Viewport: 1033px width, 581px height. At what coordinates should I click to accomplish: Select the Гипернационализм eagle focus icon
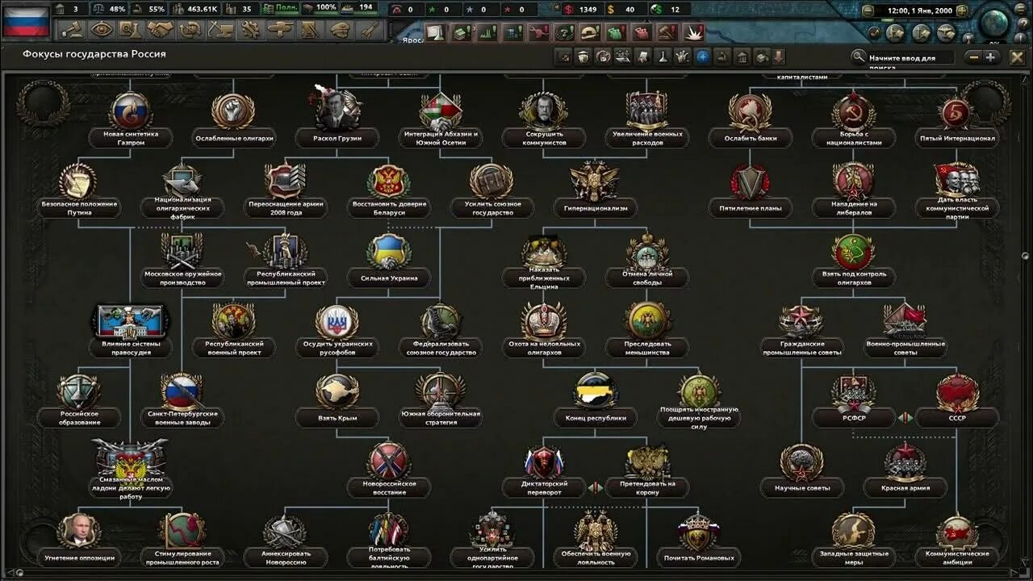tap(595, 182)
